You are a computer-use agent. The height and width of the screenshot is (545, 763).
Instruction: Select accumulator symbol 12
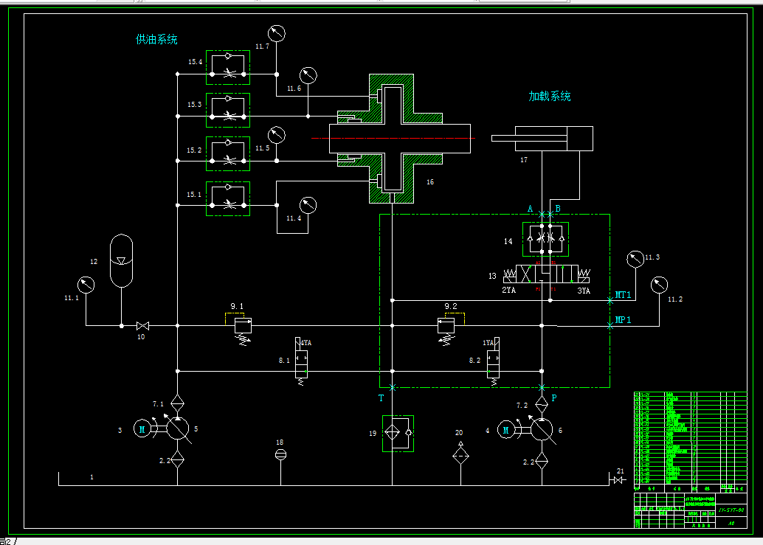click(x=121, y=260)
